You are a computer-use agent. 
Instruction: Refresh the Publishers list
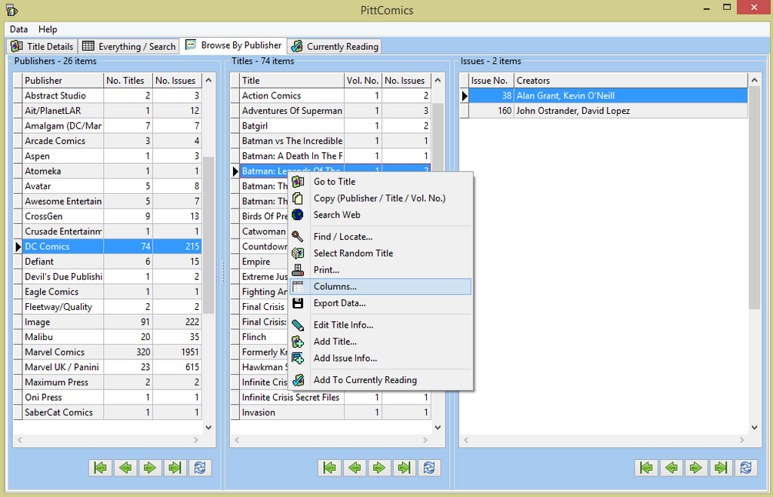coord(200,468)
